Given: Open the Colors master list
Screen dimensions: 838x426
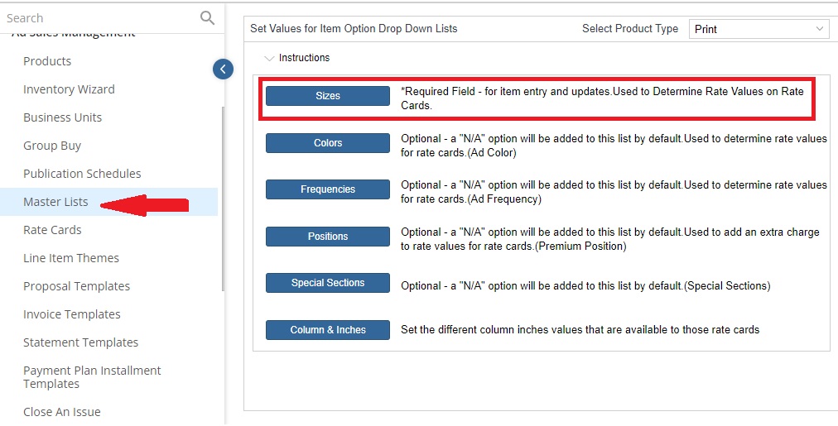Looking at the screenshot, I should point(328,143).
